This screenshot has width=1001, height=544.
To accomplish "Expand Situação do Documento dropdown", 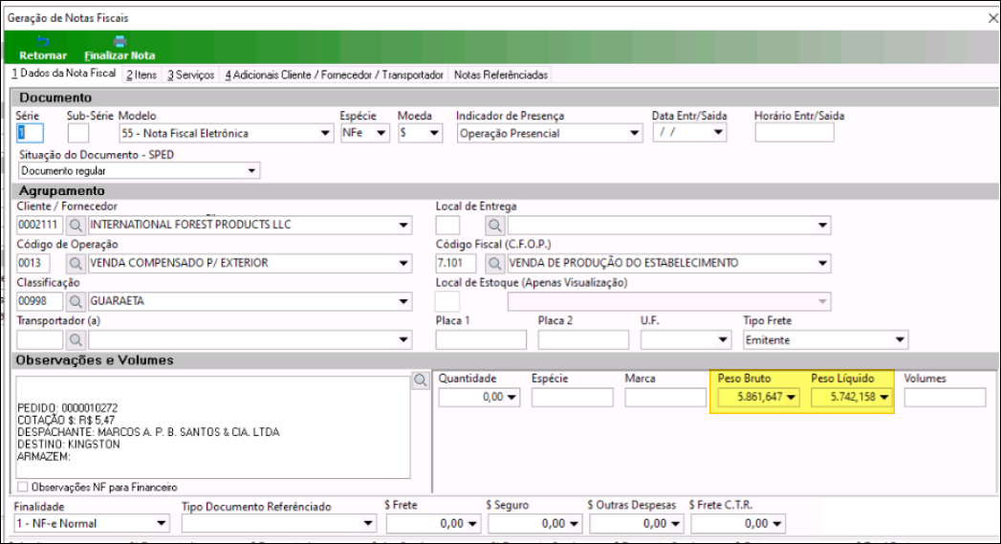I will tap(251, 170).
